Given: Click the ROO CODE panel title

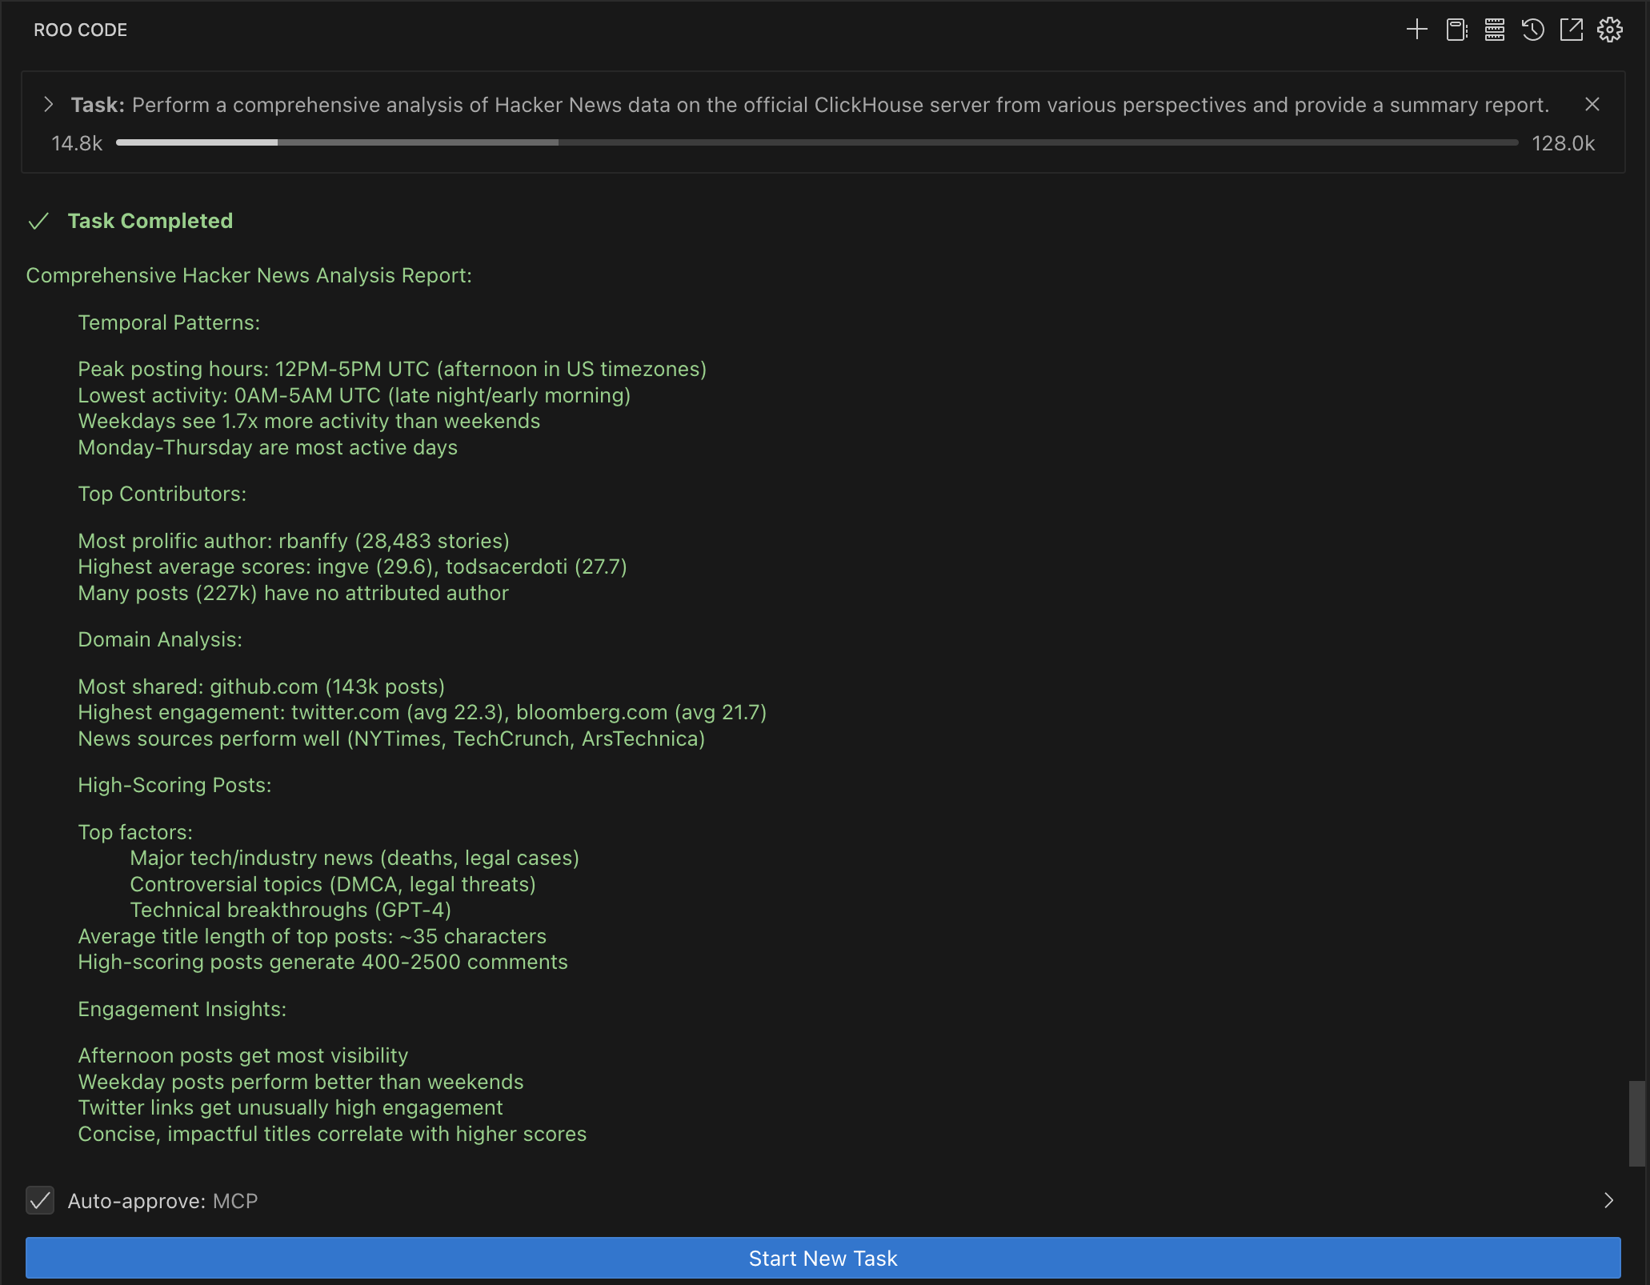Looking at the screenshot, I should [x=80, y=30].
